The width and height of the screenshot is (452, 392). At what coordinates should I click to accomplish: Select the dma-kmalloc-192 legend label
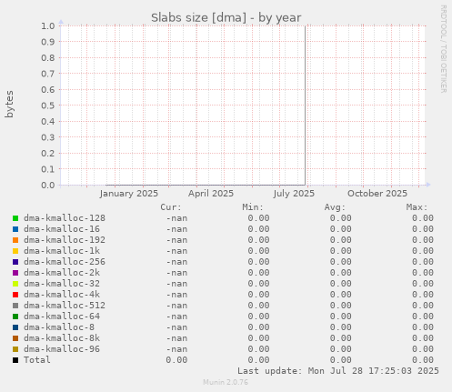click(x=65, y=240)
